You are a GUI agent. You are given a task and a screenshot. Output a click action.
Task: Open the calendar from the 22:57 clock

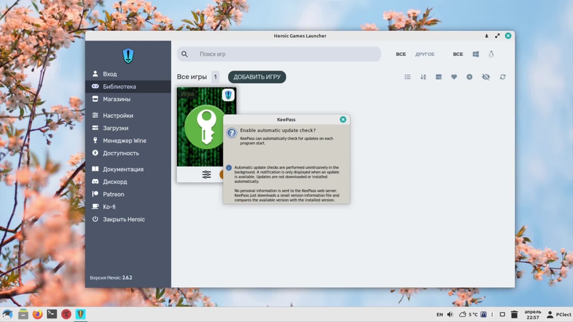click(533, 315)
